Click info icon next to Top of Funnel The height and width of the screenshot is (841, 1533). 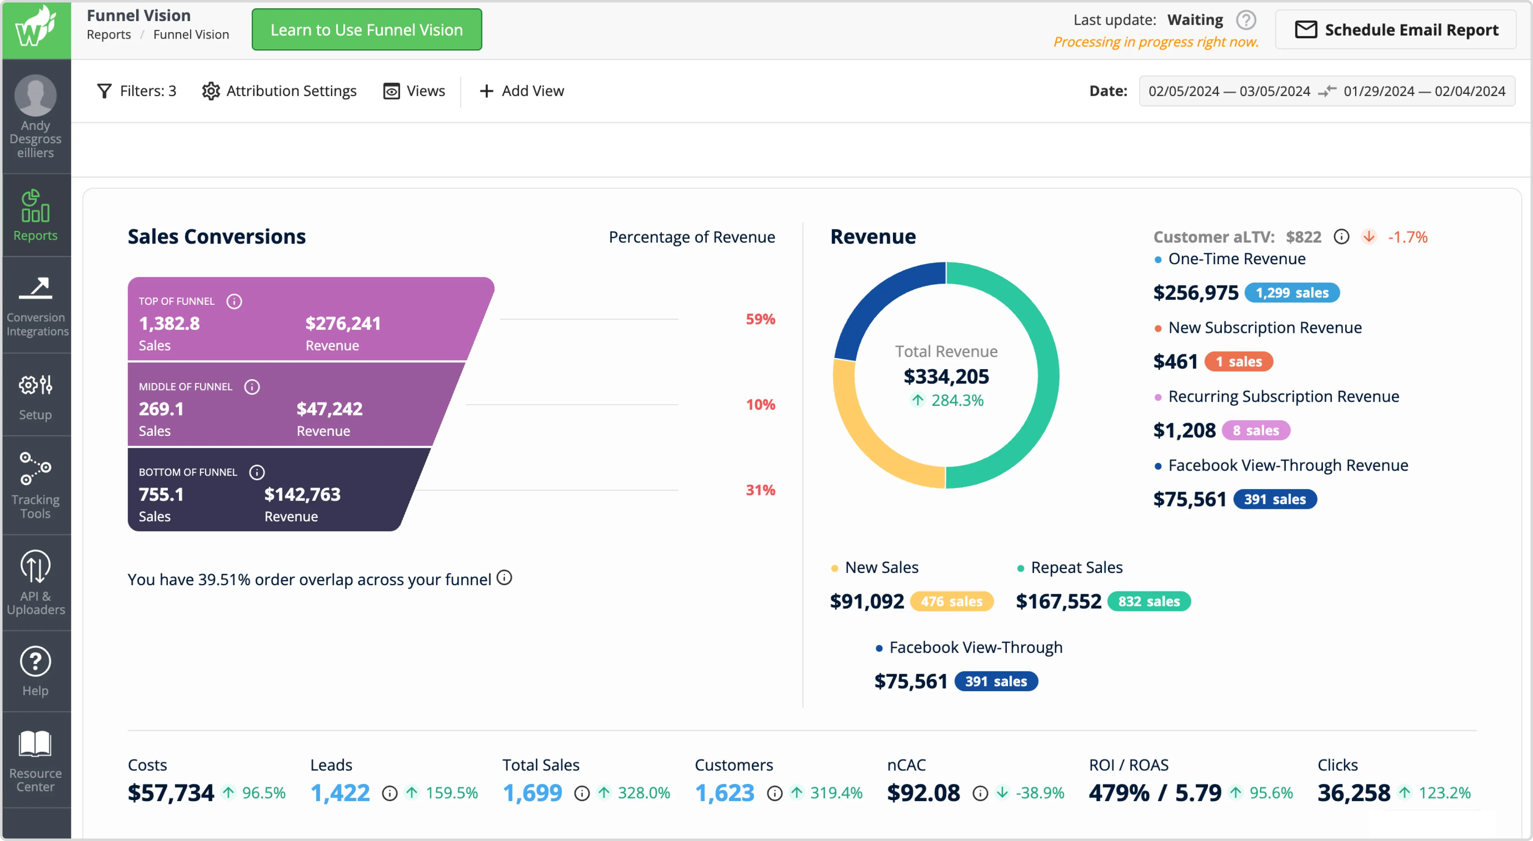(x=234, y=301)
